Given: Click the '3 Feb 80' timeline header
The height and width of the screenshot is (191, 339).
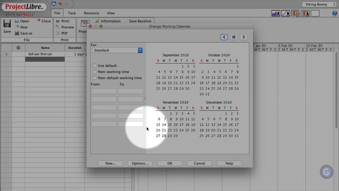Looking at the screenshot, I should (285, 46).
